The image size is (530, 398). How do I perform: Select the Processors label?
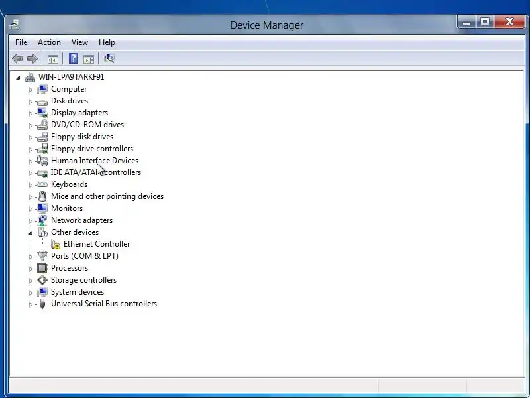[x=70, y=268]
